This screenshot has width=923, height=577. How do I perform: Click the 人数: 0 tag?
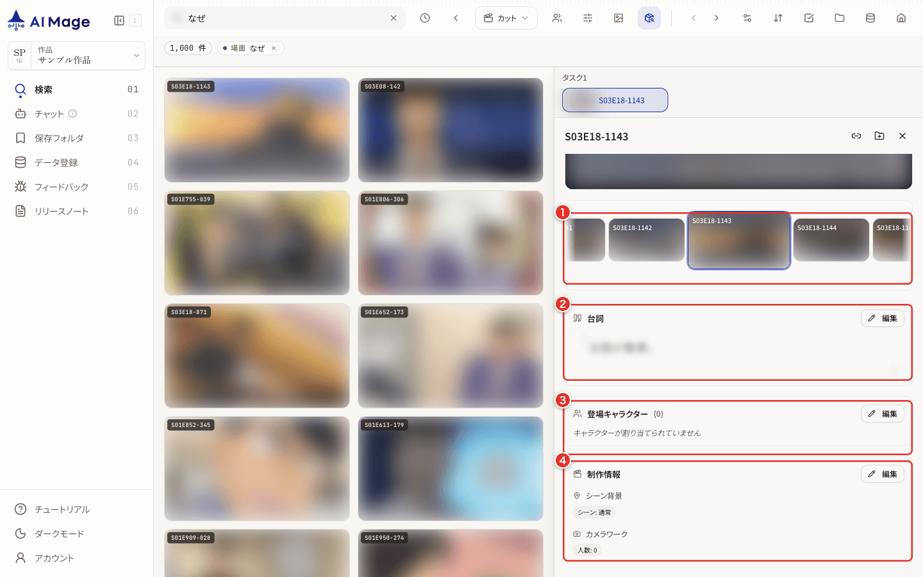click(x=587, y=550)
